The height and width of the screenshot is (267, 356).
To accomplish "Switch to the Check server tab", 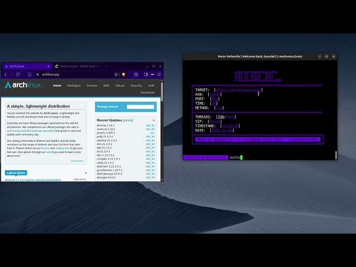I will coord(77,66).
